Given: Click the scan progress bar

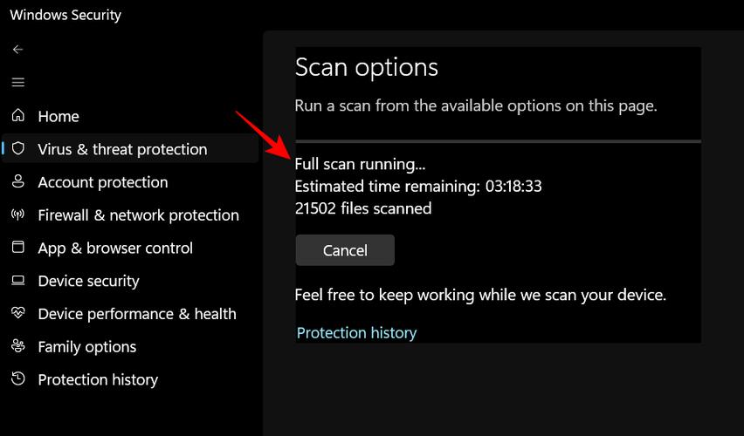Looking at the screenshot, I should click(x=498, y=141).
